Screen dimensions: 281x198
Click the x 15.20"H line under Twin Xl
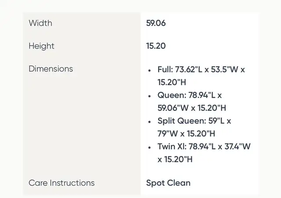point(175,159)
